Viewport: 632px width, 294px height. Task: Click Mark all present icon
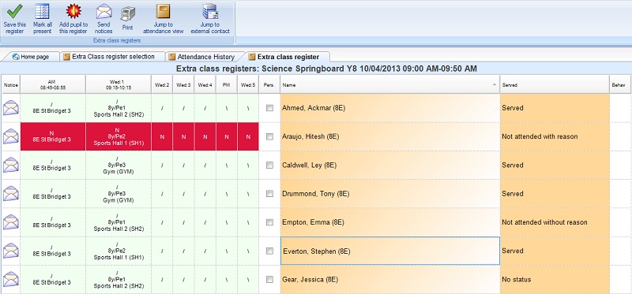click(x=43, y=12)
